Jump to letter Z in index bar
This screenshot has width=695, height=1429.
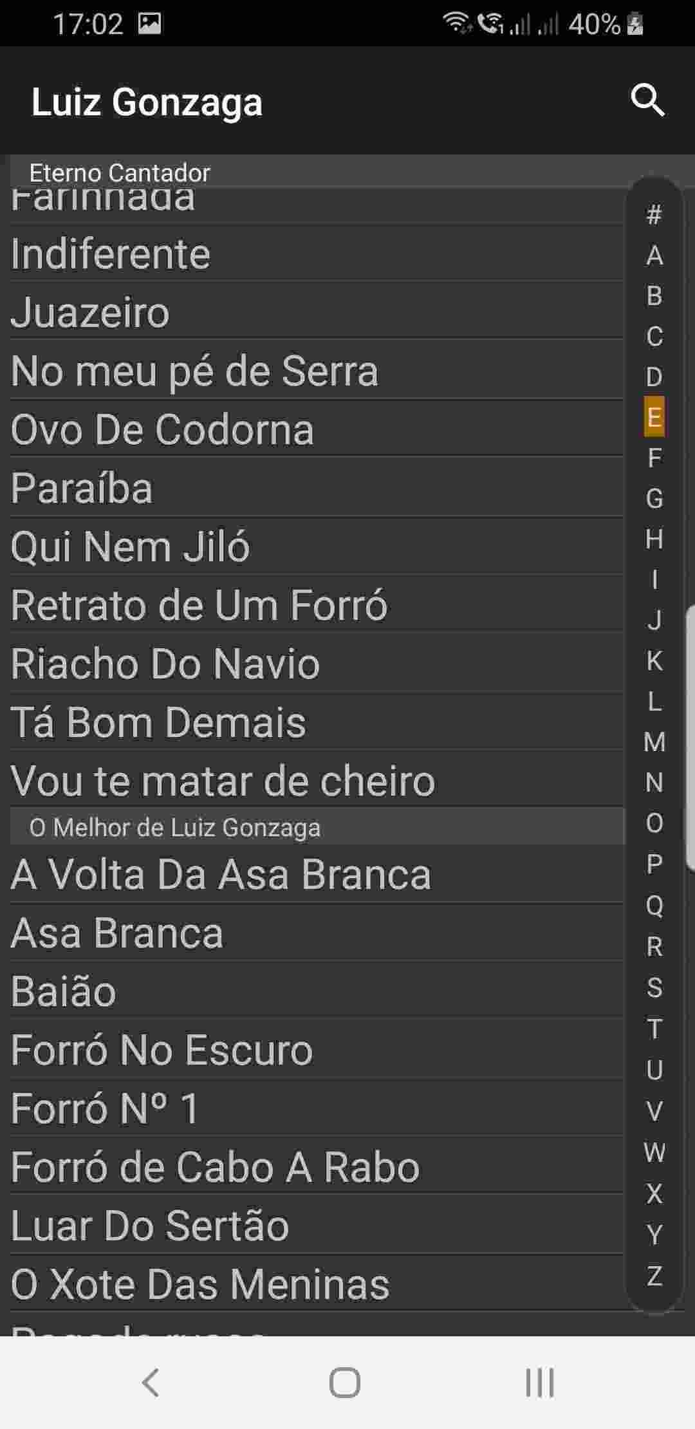click(x=654, y=1275)
